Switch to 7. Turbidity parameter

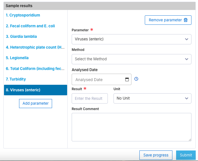pyautogui.click(x=16, y=79)
